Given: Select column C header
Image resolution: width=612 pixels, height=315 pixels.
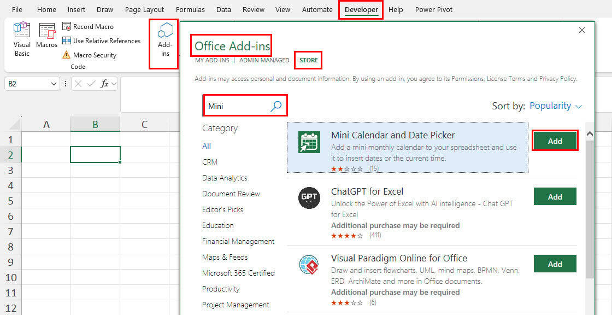Looking at the screenshot, I should pos(144,125).
